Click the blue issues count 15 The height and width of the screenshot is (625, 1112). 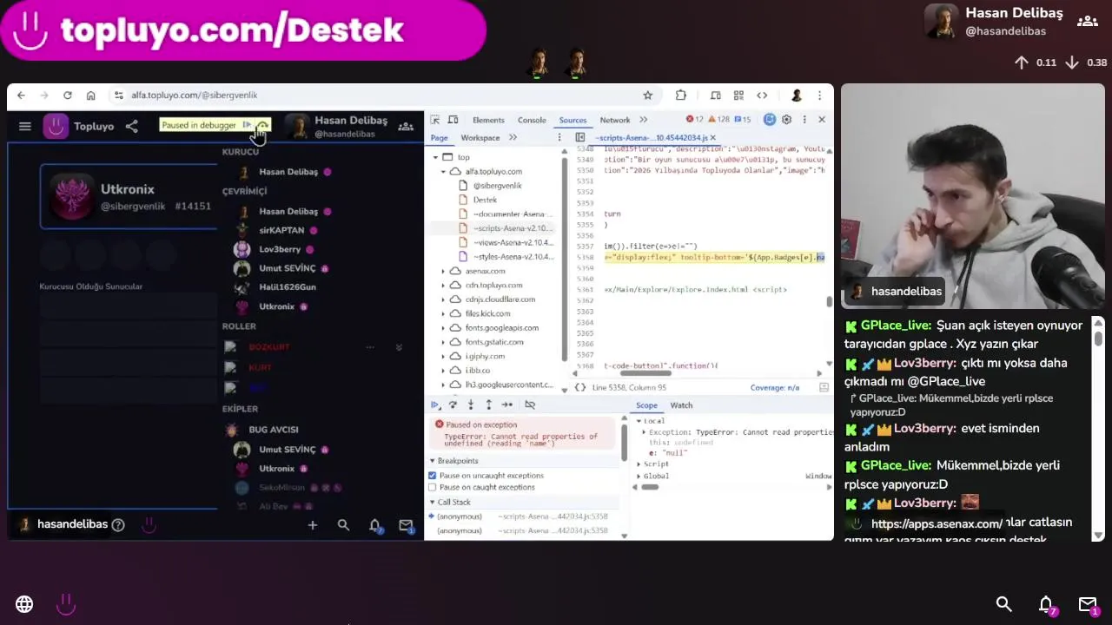pyautogui.click(x=743, y=120)
